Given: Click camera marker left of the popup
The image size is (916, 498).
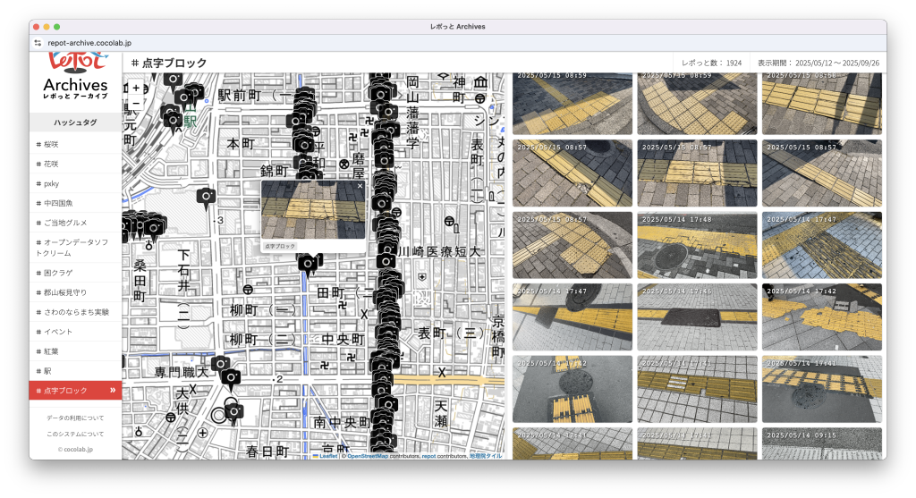Looking at the screenshot, I should click(x=207, y=197).
